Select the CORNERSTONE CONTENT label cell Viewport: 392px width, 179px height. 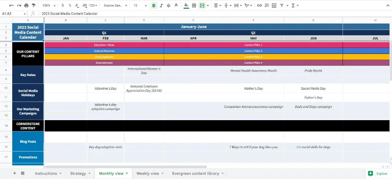tap(28, 126)
